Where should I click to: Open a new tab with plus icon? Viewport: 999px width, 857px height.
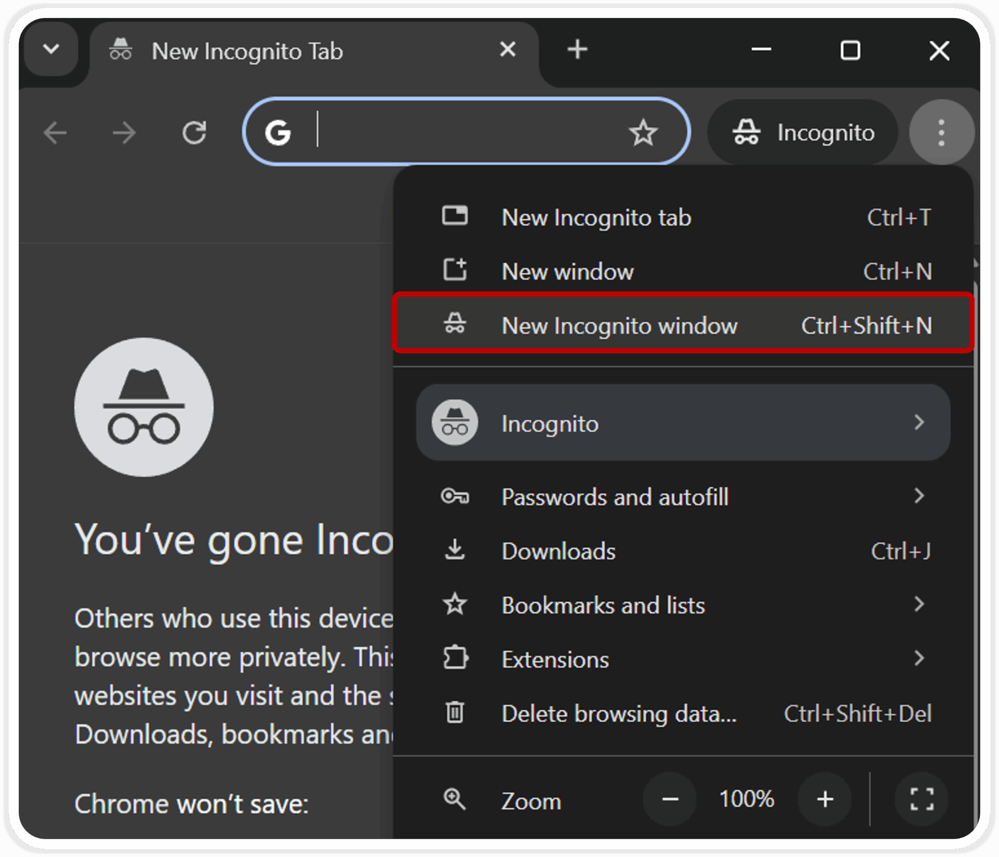pos(577,50)
